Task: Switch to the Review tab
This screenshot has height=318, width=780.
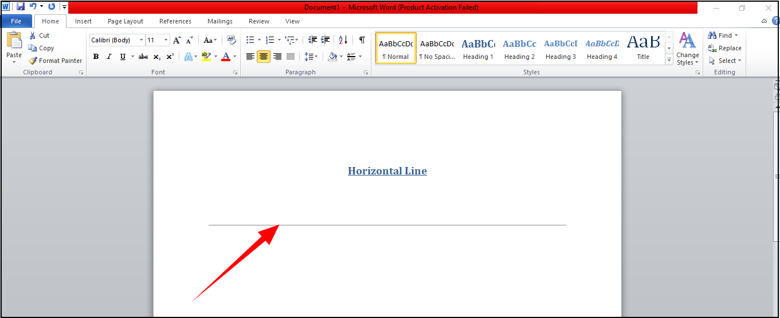Action: coord(259,21)
